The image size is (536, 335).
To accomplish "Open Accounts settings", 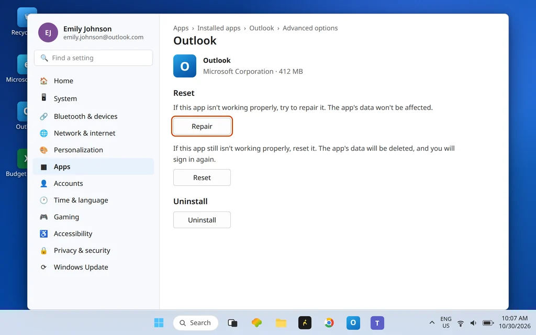I will pyautogui.click(x=93, y=183).
